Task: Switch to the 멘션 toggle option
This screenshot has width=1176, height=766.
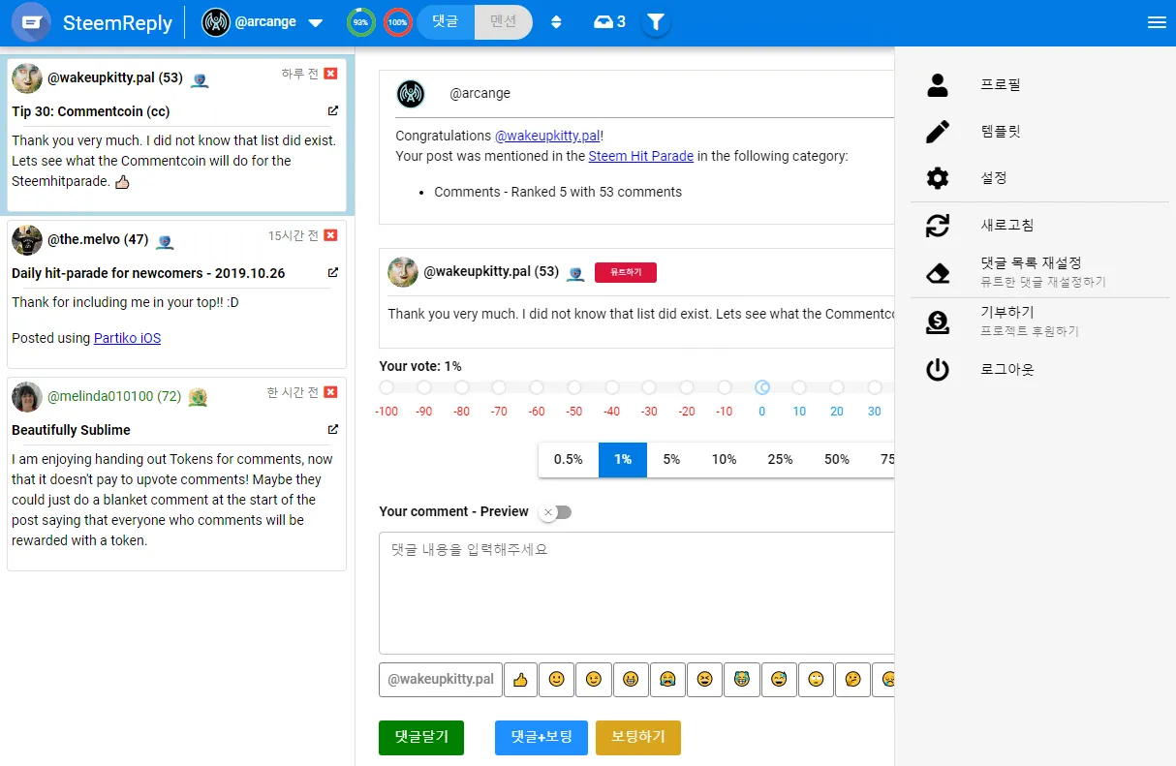Action: click(504, 21)
